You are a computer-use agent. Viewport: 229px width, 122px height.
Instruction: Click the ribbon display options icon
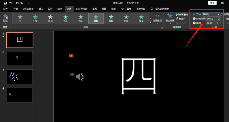[223, 3]
